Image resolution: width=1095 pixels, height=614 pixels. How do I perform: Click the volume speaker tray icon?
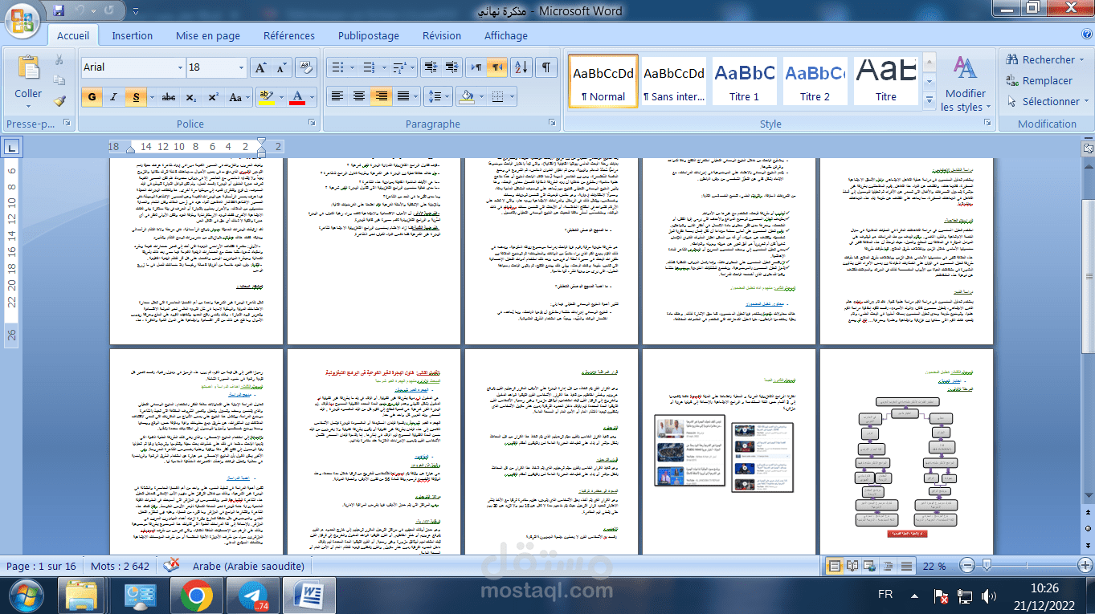coord(988,596)
